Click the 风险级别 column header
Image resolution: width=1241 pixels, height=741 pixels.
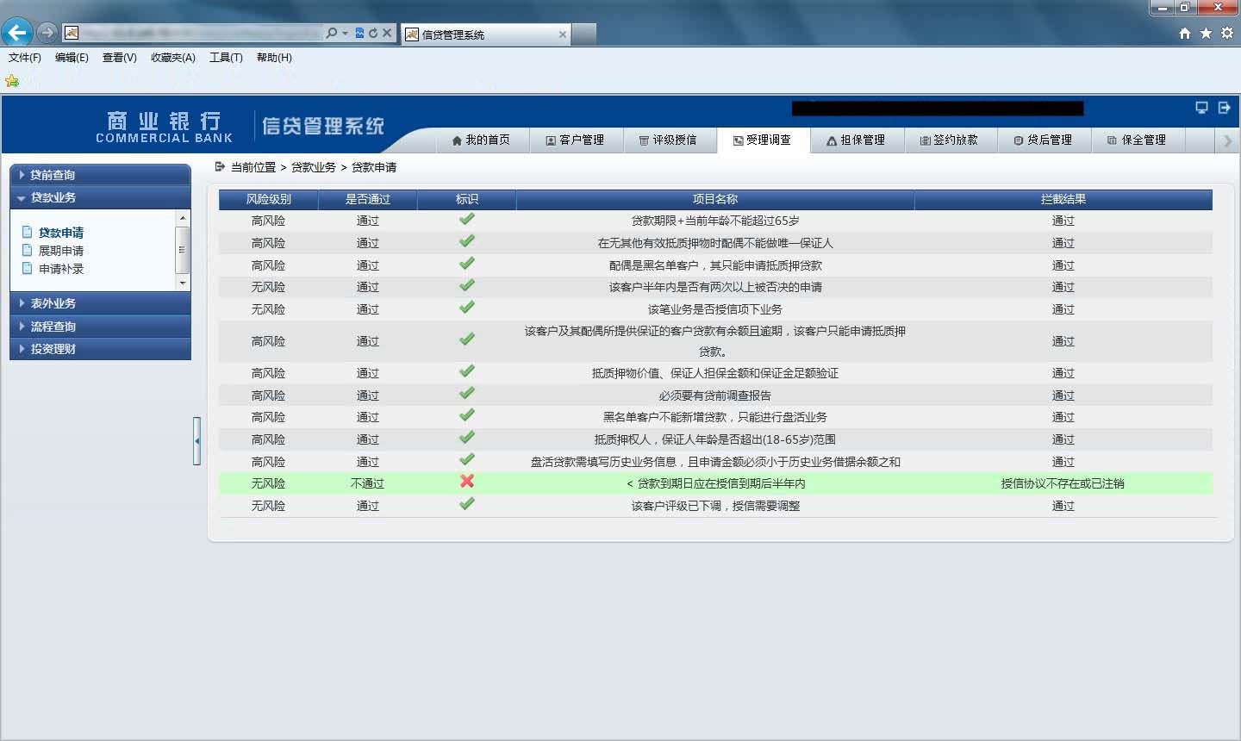[x=268, y=199]
